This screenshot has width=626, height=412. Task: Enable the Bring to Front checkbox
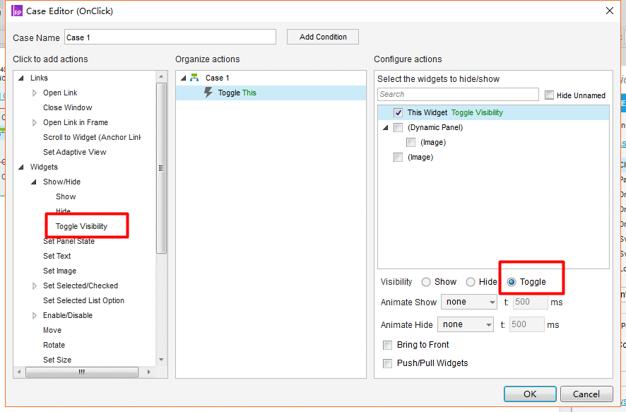[387, 345]
